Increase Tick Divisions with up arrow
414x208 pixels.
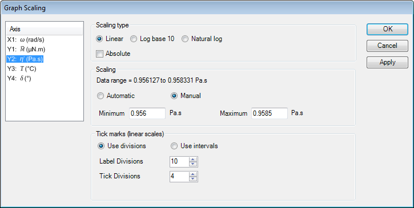tap(193, 174)
